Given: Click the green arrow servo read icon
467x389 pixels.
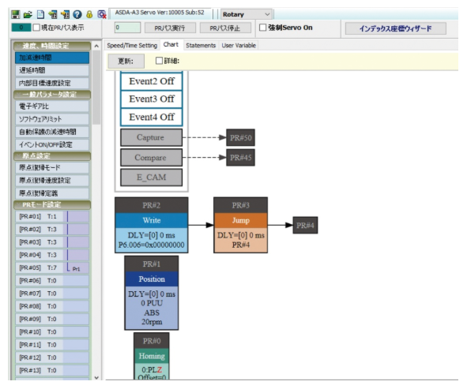Looking at the screenshot, I should (x=53, y=14).
